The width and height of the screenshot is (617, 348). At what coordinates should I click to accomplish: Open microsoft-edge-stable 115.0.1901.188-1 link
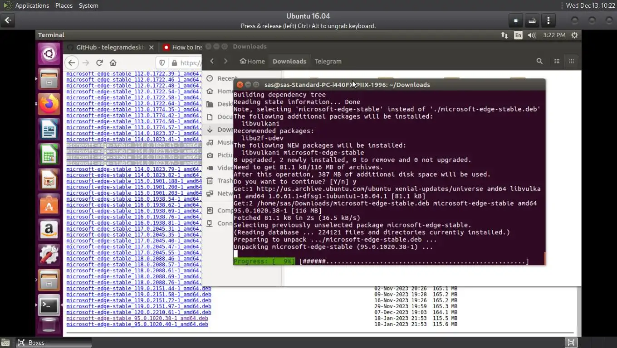pos(134,181)
